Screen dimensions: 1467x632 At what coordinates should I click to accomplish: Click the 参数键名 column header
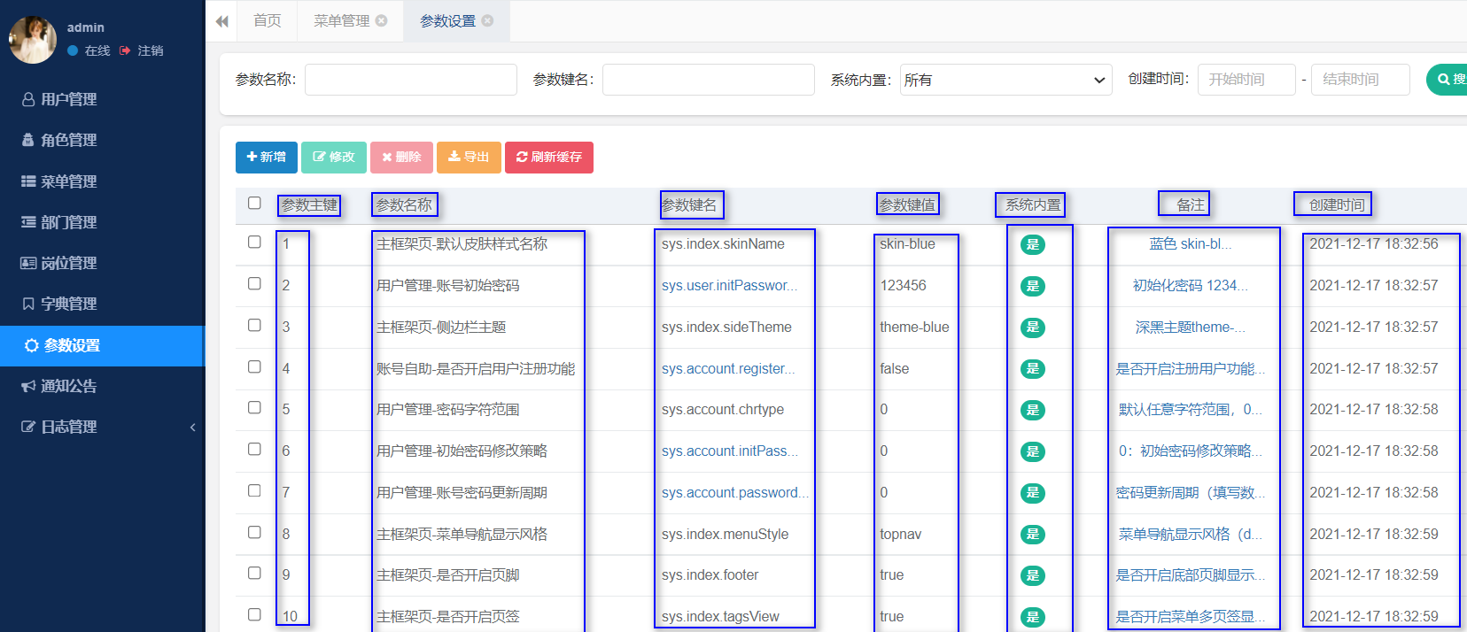690,205
